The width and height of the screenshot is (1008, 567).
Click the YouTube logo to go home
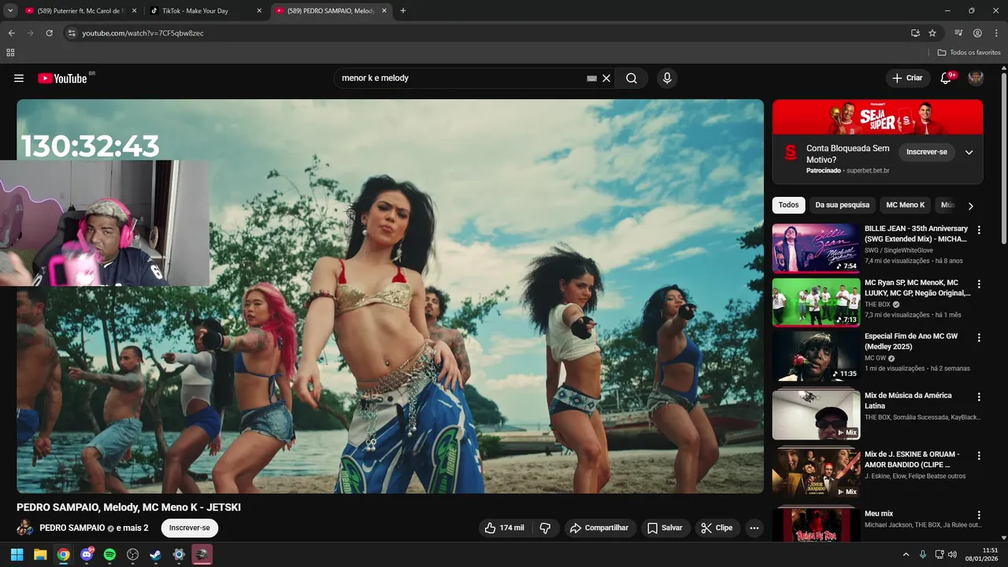62,78
